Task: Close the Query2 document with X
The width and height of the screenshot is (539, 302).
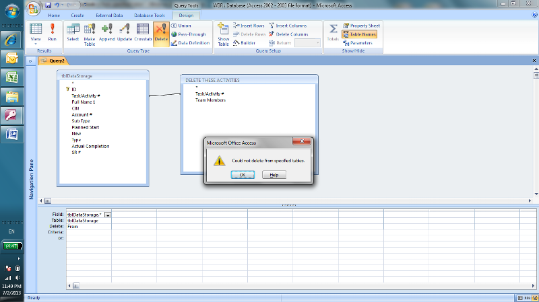Action: click(x=534, y=61)
